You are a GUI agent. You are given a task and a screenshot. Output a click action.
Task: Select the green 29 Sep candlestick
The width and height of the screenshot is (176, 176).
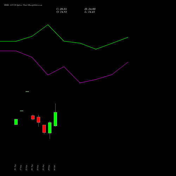[50, 128]
